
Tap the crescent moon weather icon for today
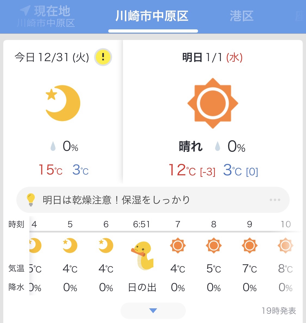pyautogui.click(x=63, y=103)
